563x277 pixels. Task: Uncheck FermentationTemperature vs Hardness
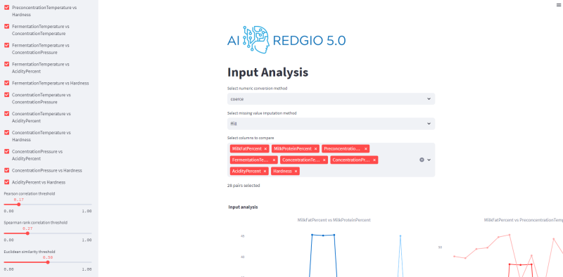point(6,83)
